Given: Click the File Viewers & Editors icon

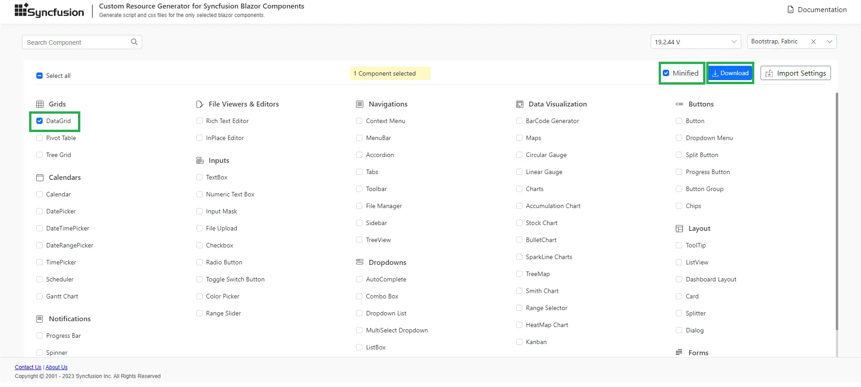Looking at the screenshot, I should click(200, 104).
